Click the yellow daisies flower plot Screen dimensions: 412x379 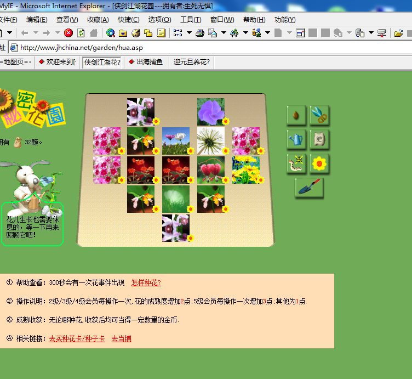[246, 170]
